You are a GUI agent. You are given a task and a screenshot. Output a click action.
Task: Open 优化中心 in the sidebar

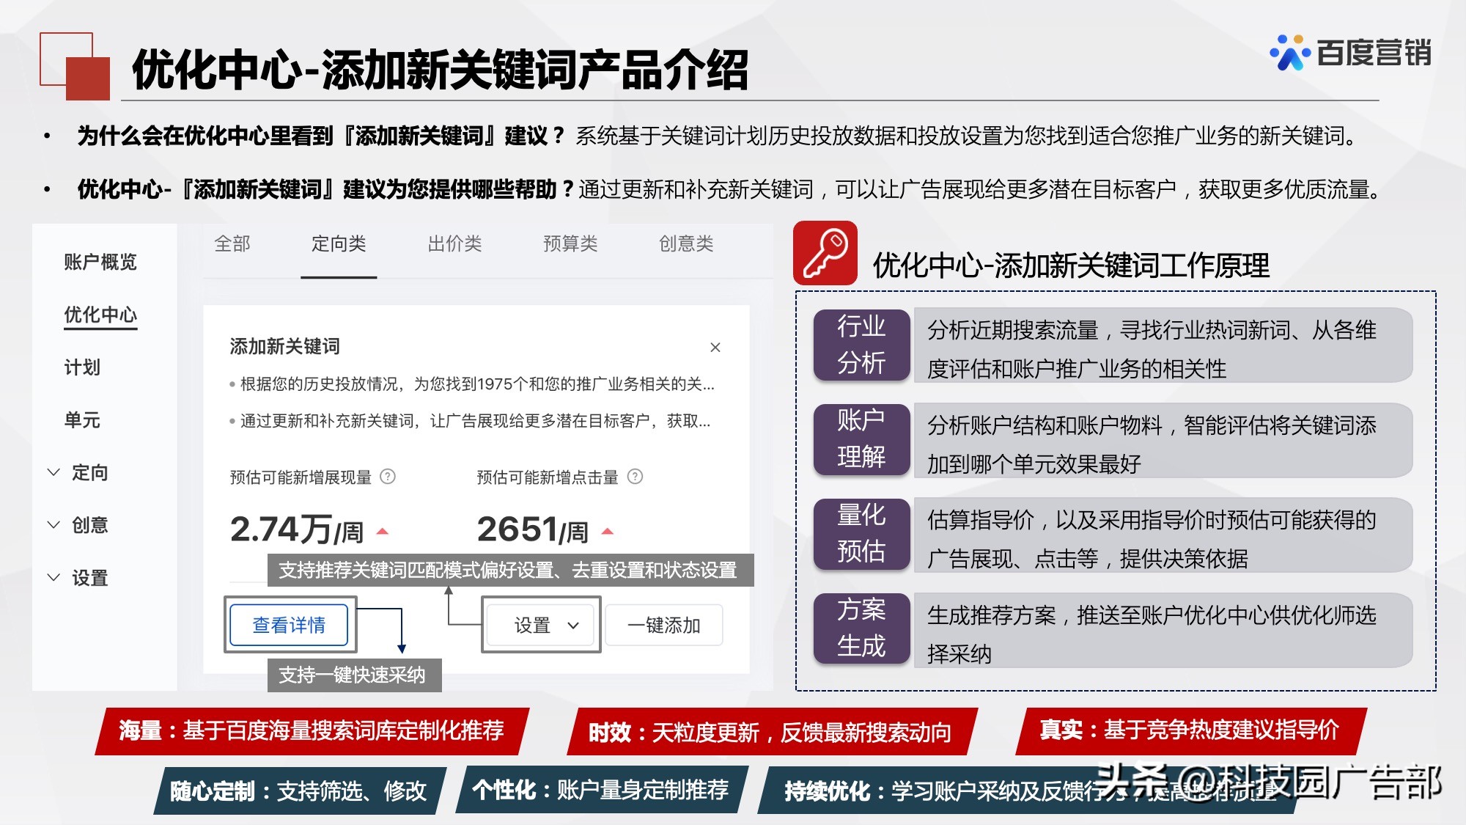click(100, 315)
